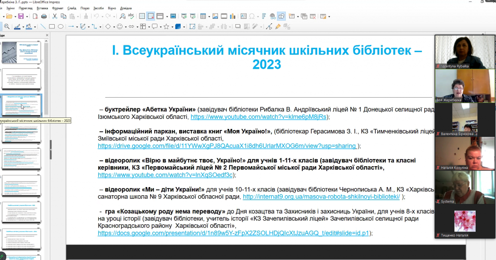Open the Line Color dropdown arrow
The width and height of the screenshot is (496, 260).
23,27
